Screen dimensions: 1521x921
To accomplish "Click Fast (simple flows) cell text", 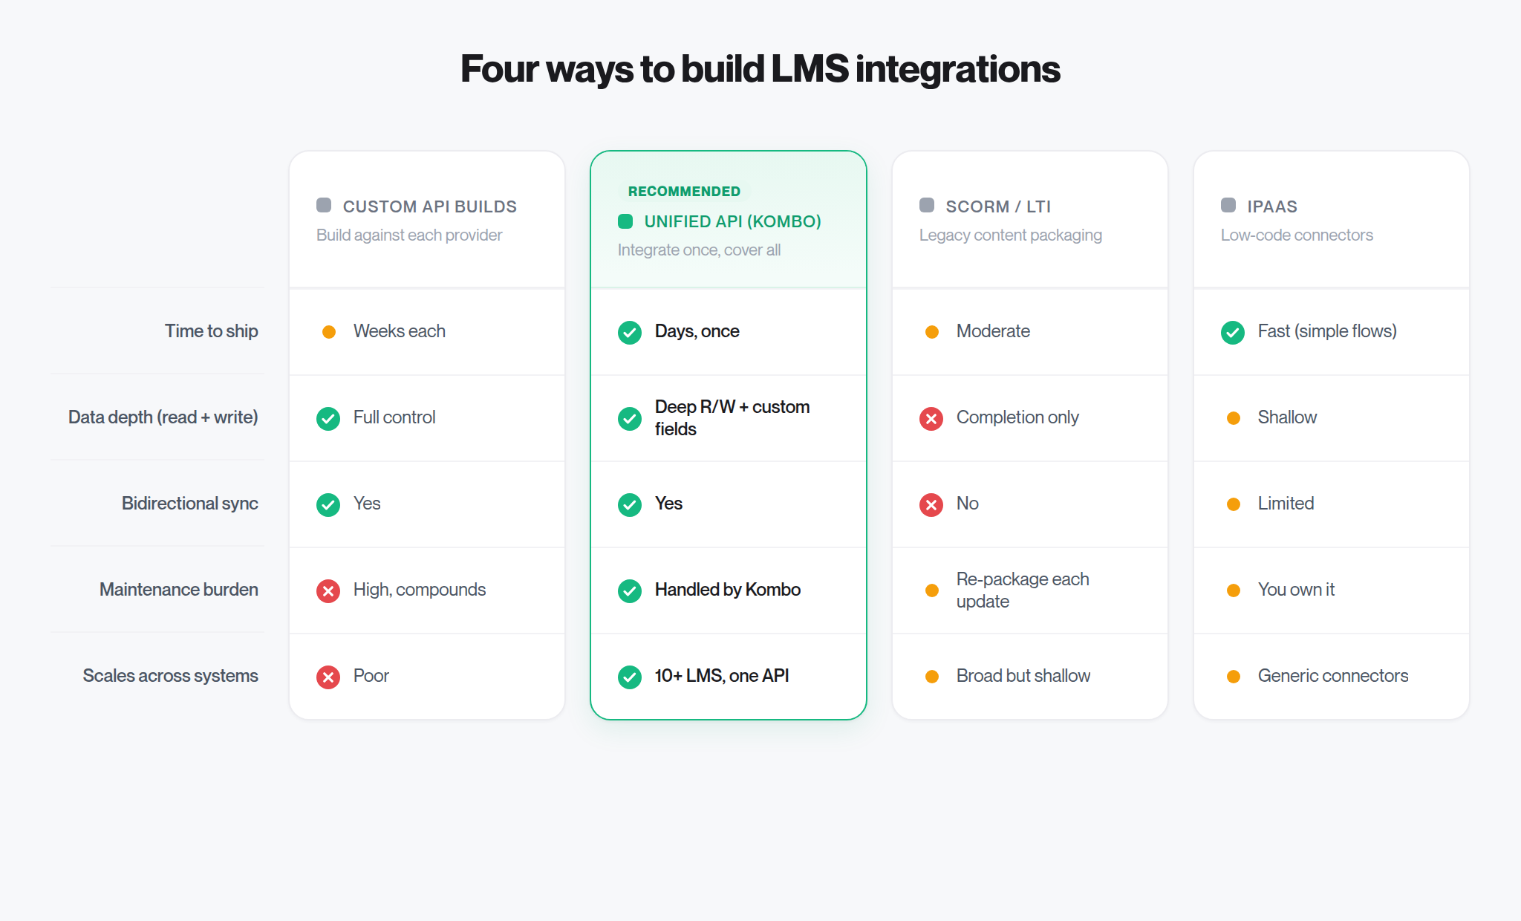I will (x=1327, y=331).
